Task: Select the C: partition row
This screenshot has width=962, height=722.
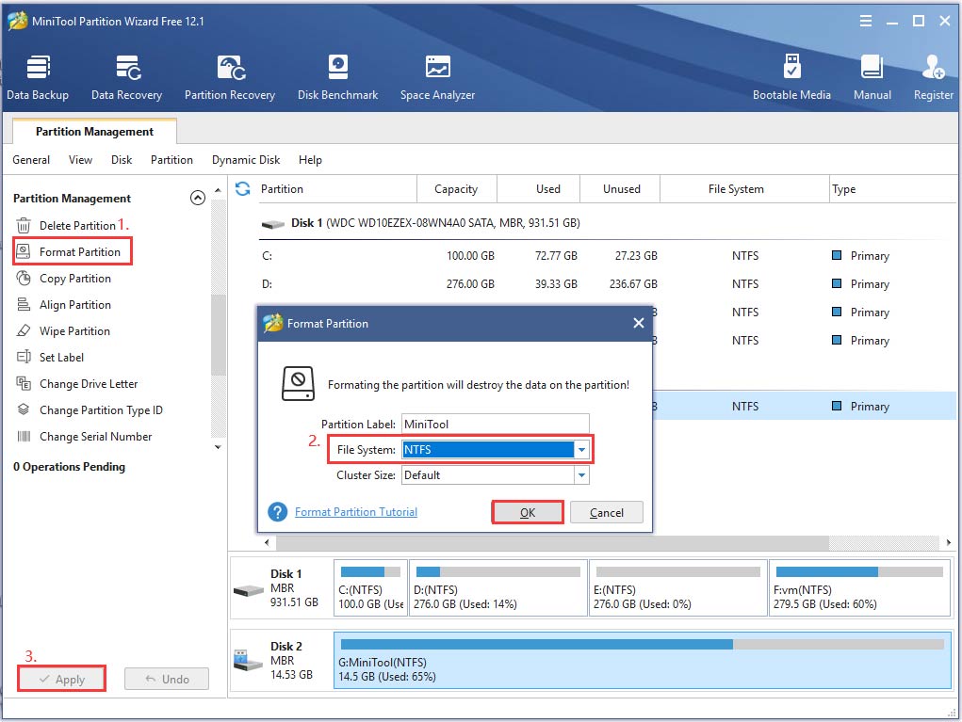Action: [606, 256]
